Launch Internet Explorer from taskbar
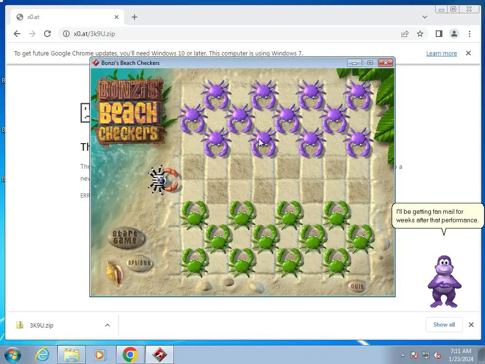485x364 pixels. pyautogui.click(x=42, y=355)
